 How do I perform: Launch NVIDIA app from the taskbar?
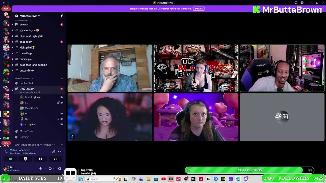click(x=223, y=179)
